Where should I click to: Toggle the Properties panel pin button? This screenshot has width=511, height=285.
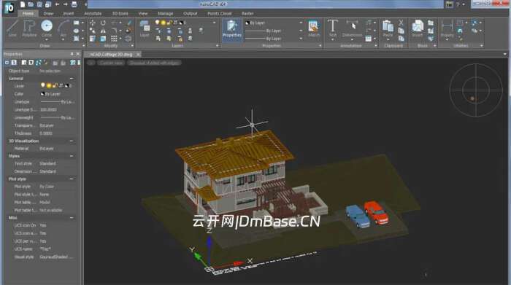[x=72, y=54]
